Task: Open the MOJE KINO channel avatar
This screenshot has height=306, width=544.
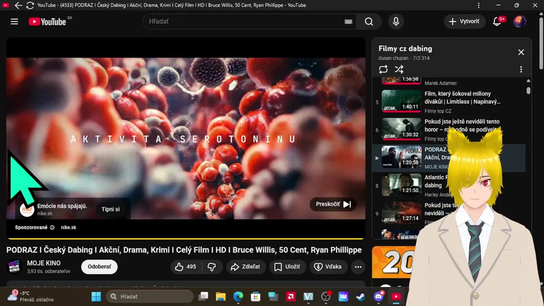Action: tap(14, 267)
